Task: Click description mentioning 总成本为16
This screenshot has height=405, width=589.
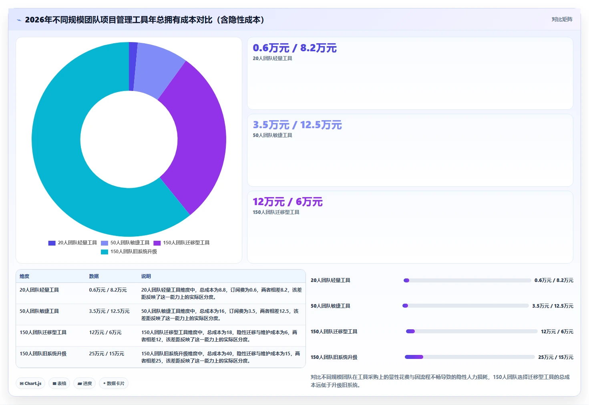Action: point(220,315)
